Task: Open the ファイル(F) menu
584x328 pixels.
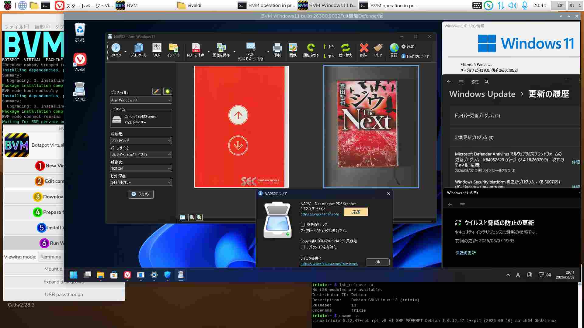Action: point(17,27)
